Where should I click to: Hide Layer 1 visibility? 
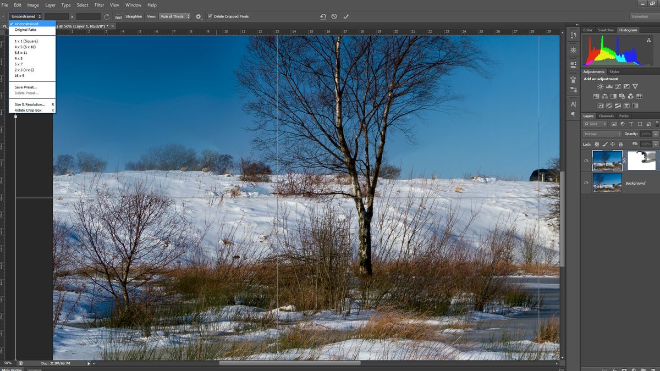586,160
